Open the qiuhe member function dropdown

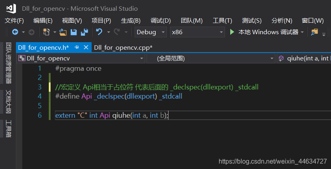304,58
